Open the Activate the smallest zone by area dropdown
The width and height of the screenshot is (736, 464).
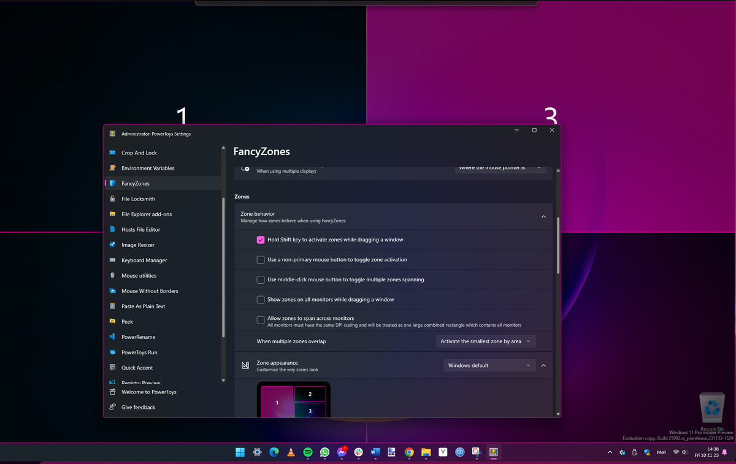pos(485,341)
